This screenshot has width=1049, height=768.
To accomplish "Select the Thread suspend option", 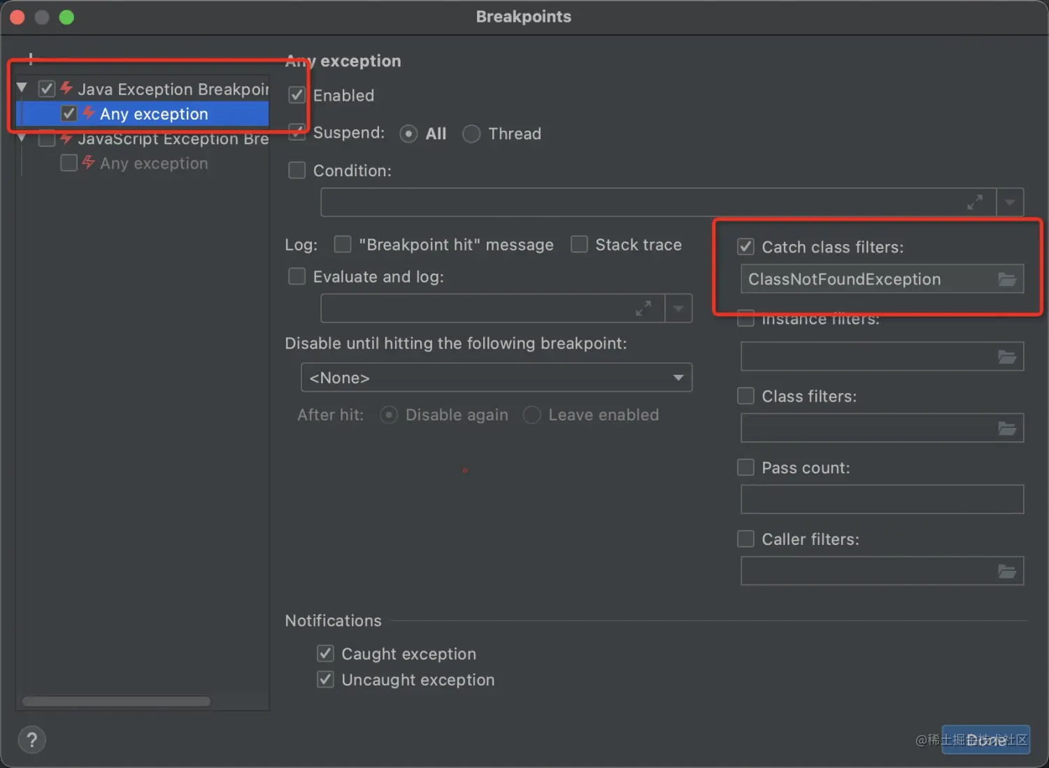I will pos(471,134).
